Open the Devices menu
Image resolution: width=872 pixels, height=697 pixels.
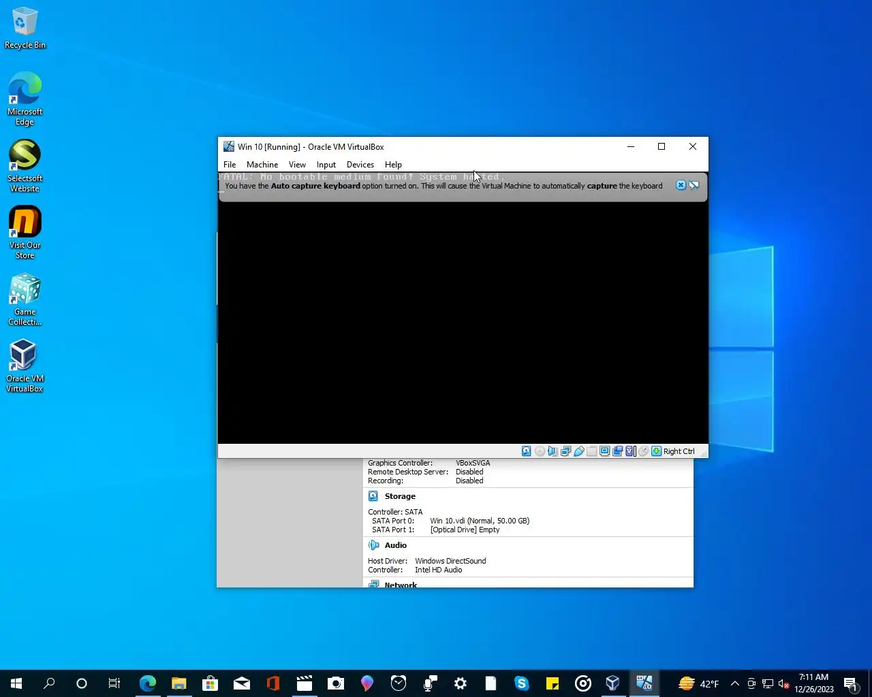point(360,165)
